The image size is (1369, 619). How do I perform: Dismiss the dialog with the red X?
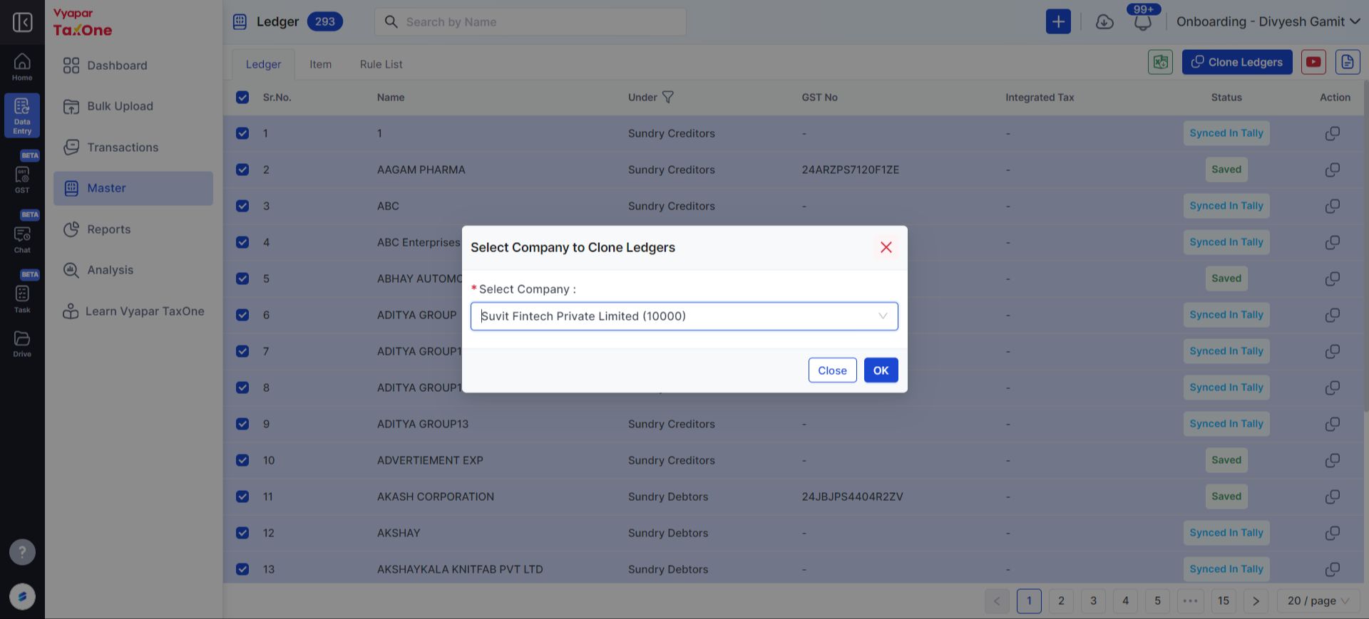tap(886, 247)
